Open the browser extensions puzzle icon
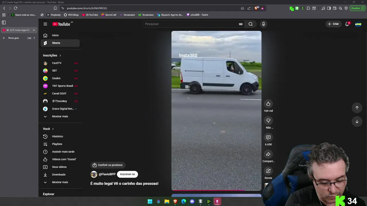Image resolution: width=367 pixels, height=206 pixels. [x=308, y=8]
